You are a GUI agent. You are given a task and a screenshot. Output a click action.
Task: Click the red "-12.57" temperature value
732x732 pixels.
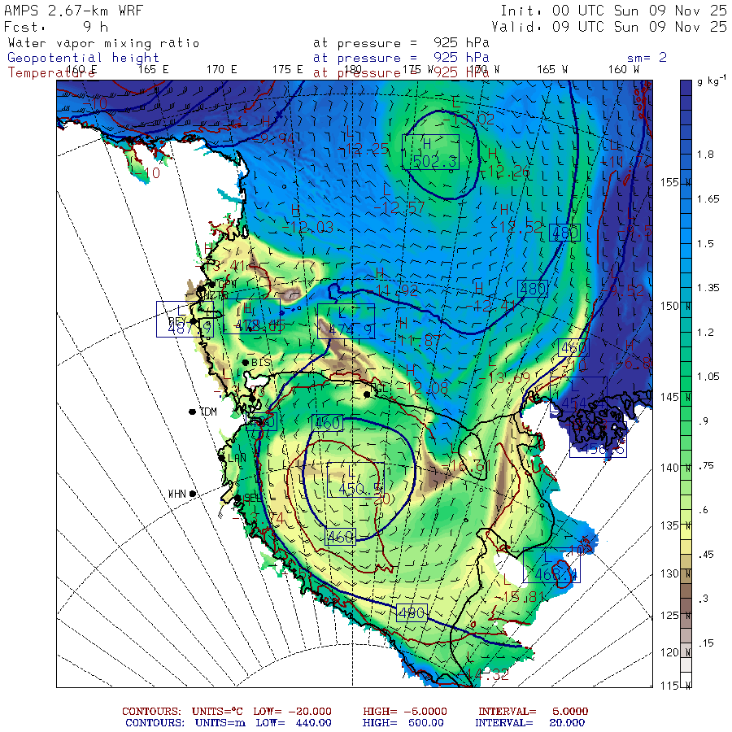click(x=399, y=207)
